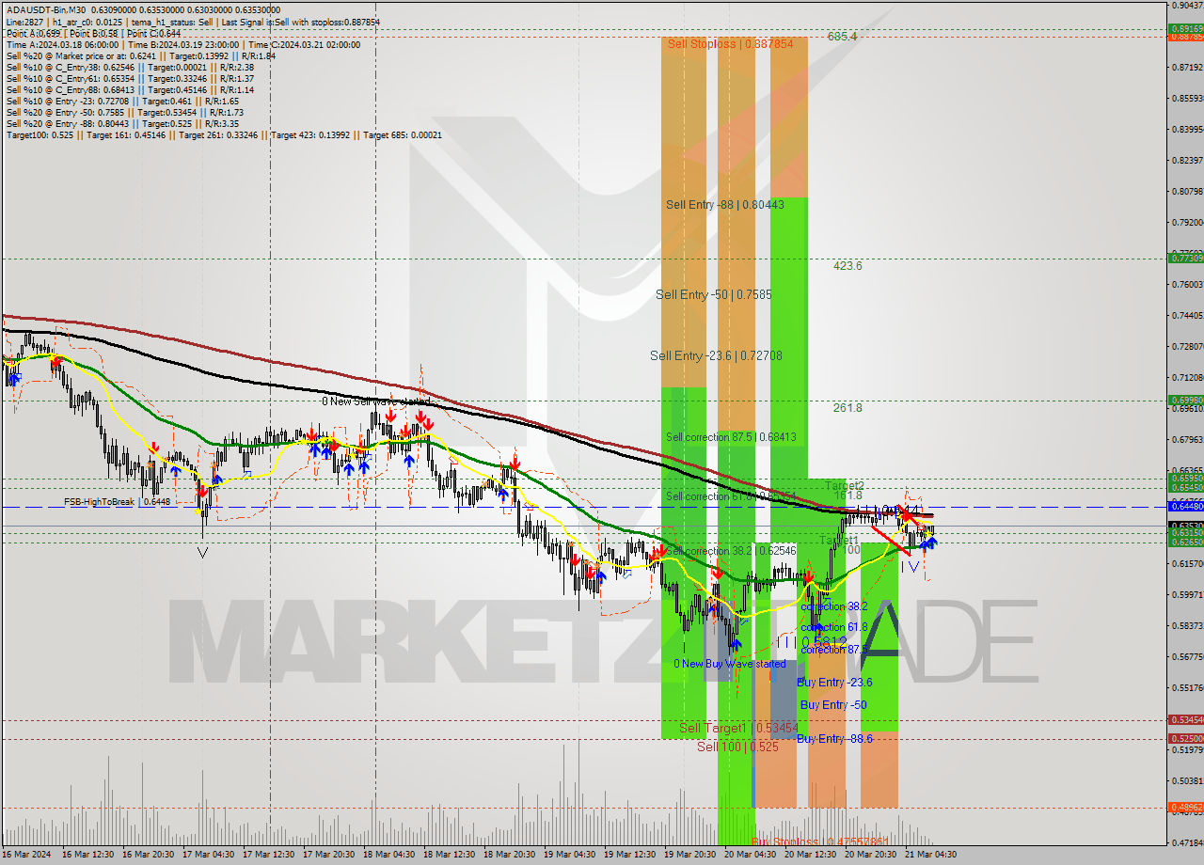Click the 0.56775 price scale value

(x=1188, y=656)
